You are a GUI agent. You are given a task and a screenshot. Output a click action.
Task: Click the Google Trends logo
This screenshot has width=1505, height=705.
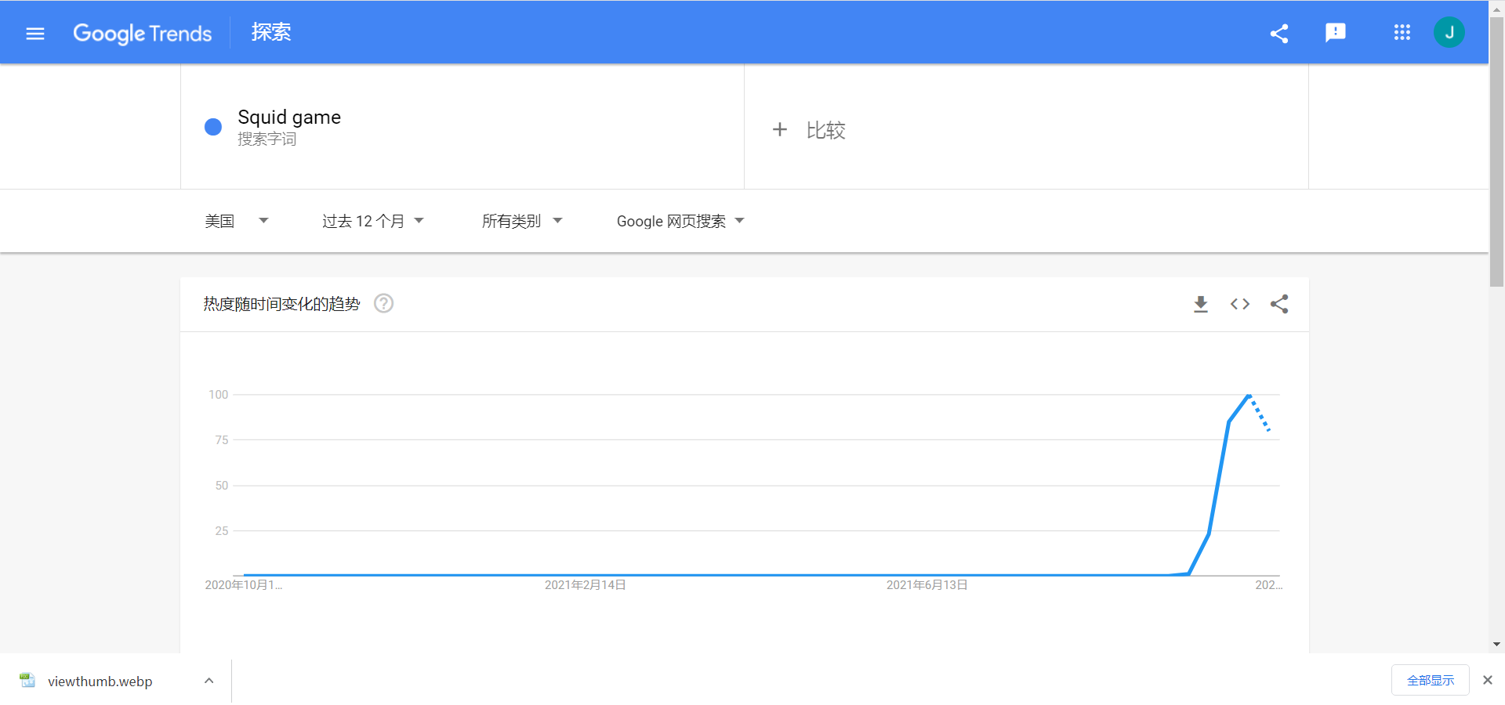(142, 33)
